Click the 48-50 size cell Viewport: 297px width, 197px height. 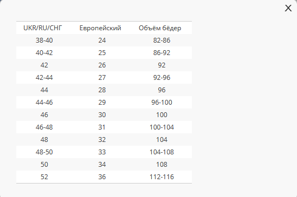[44, 152]
